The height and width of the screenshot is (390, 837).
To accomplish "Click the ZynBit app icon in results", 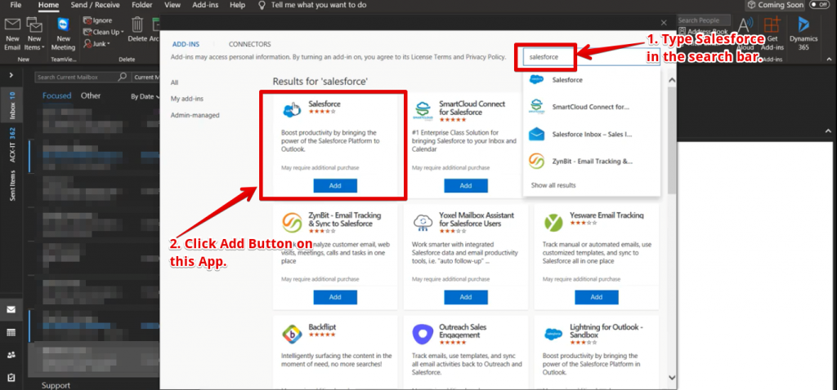I will (x=292, y=221).
